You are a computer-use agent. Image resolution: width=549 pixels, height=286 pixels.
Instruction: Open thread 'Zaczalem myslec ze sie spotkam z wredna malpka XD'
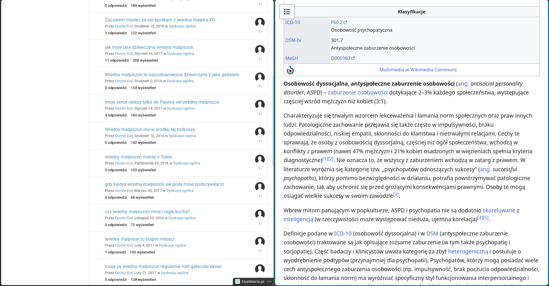tap(160, 20)
